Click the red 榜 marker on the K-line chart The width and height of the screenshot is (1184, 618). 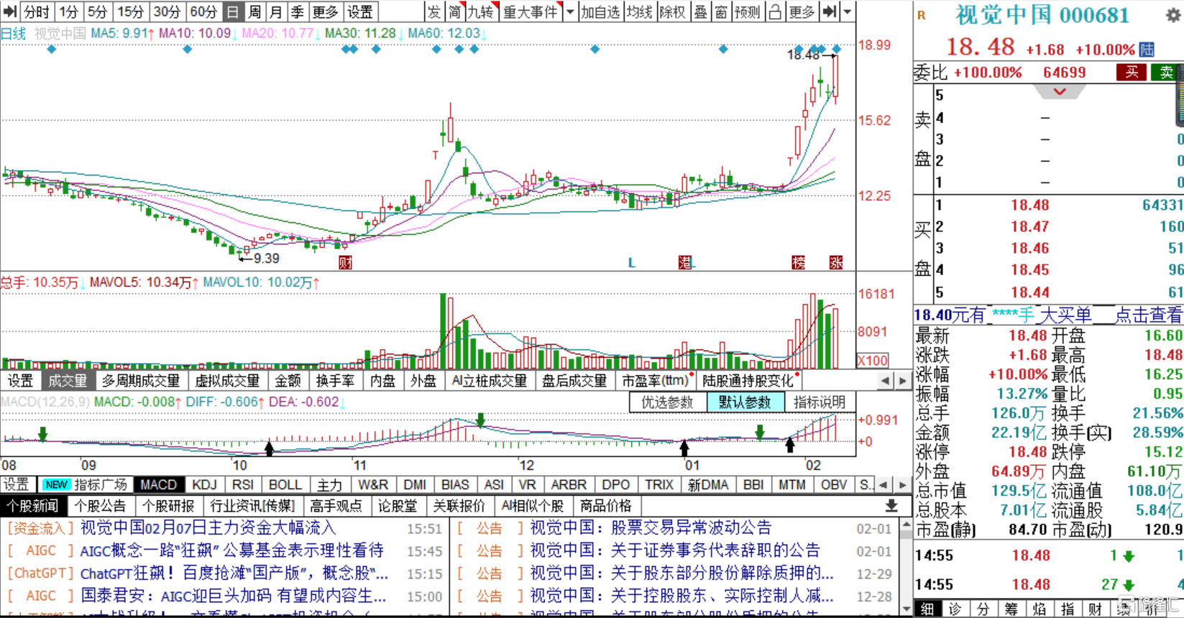coord(798,262)
